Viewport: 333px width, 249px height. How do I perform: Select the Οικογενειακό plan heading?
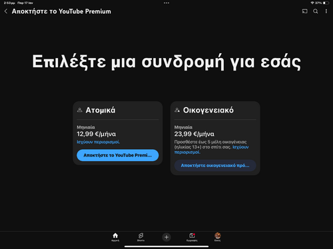click(x=208, y=110)
